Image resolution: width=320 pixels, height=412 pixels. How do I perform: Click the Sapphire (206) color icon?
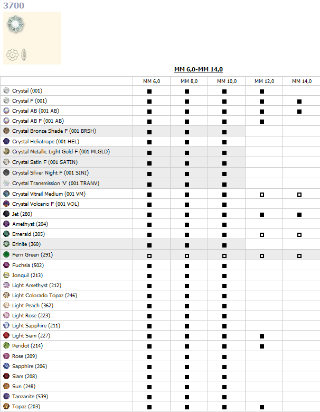pyautogui.click(x=6, y=366)
